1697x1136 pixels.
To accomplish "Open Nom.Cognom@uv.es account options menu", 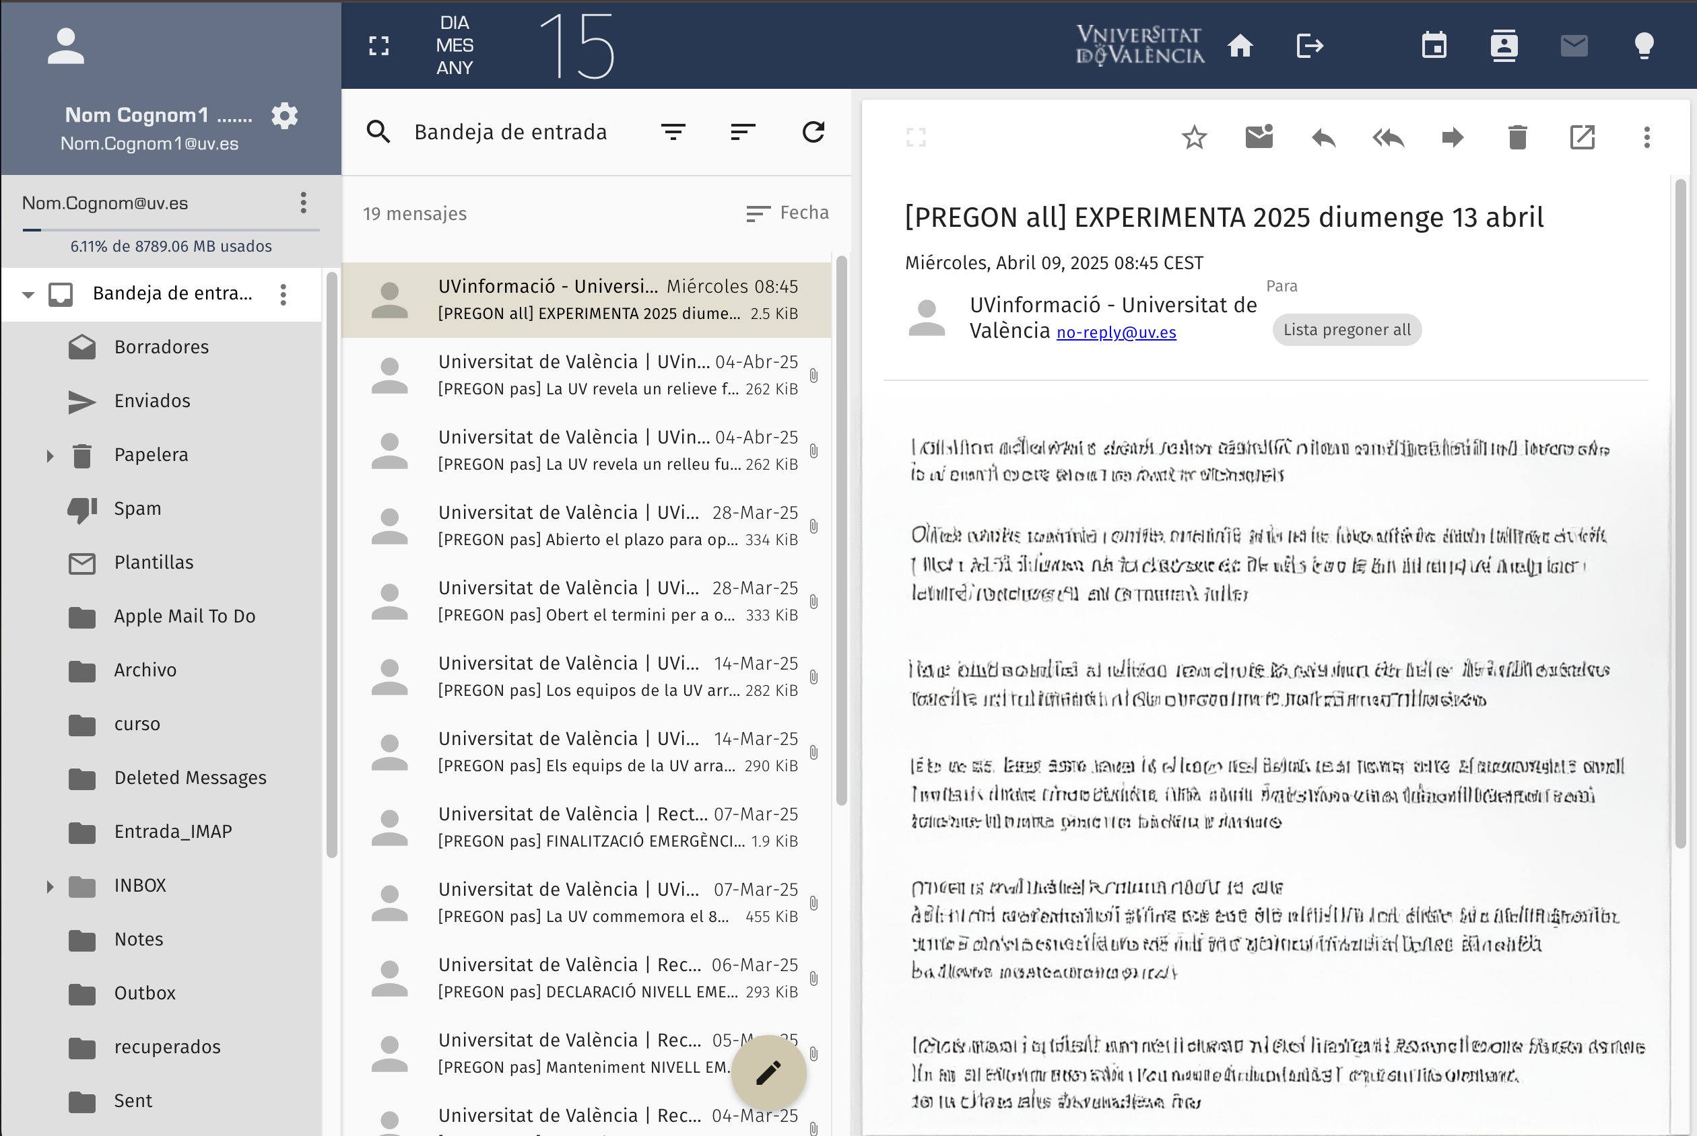I will (x=303, y=203).
